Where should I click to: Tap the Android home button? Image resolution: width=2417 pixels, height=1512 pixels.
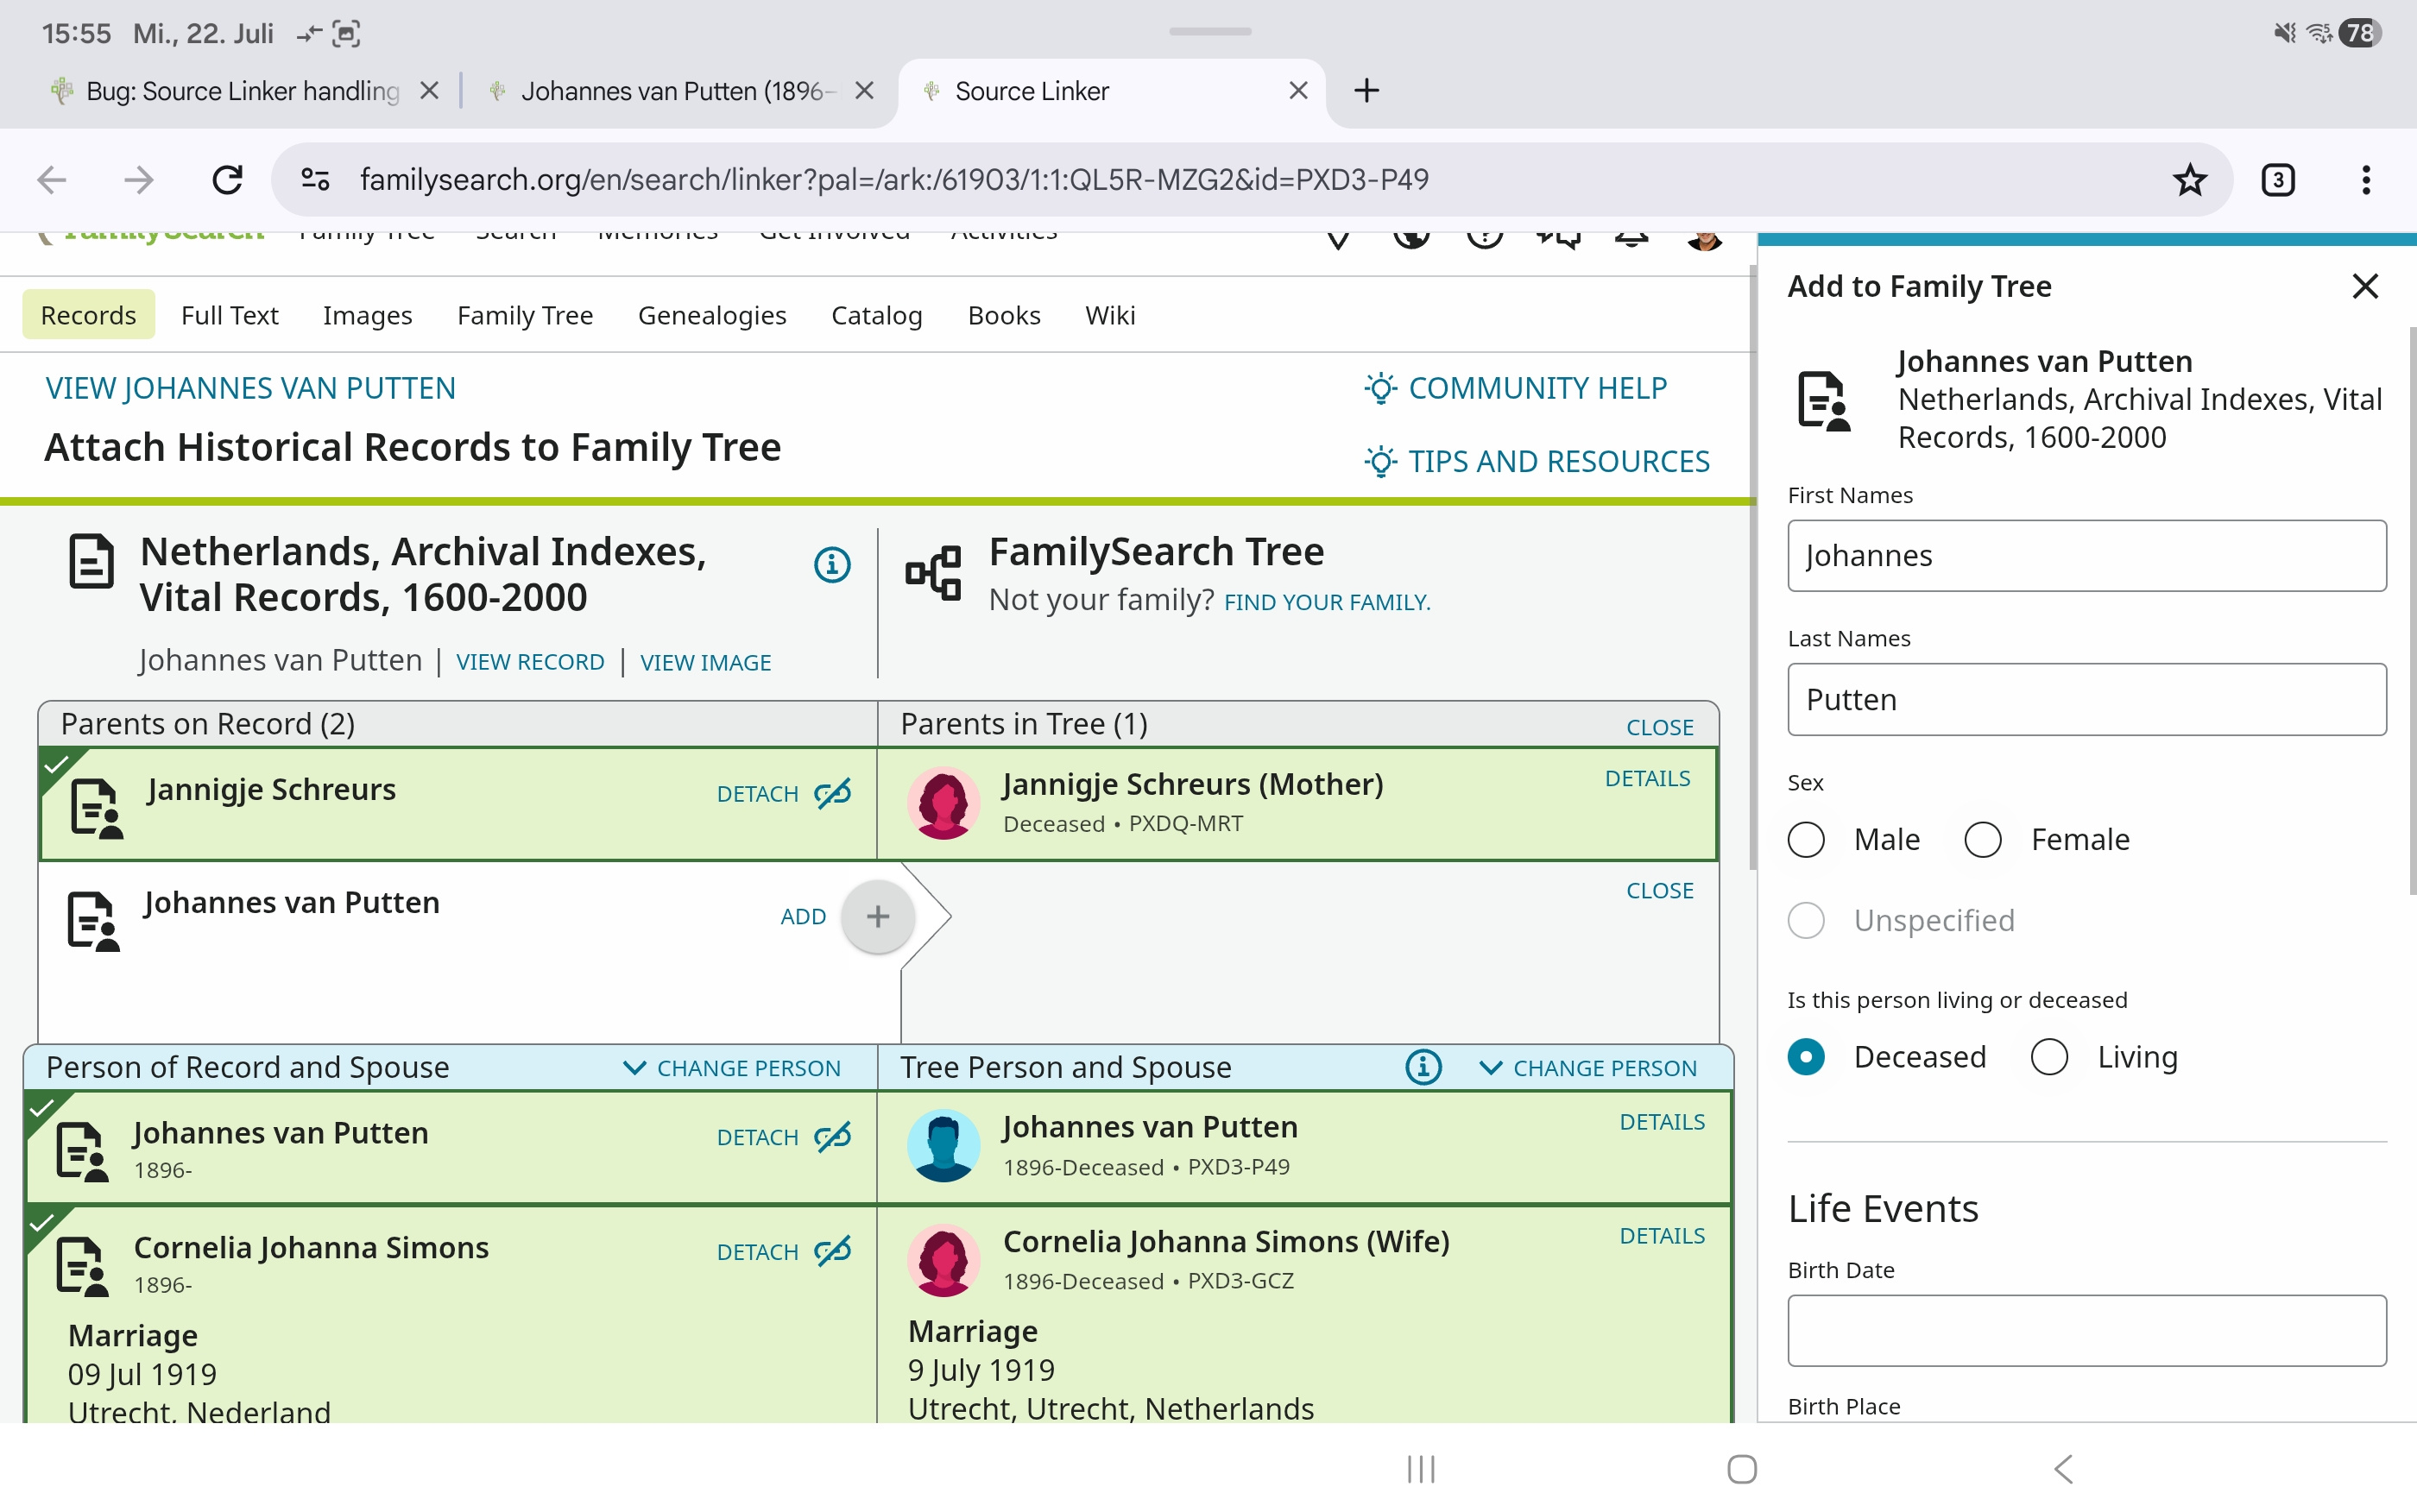(x=1742, y=1469)
